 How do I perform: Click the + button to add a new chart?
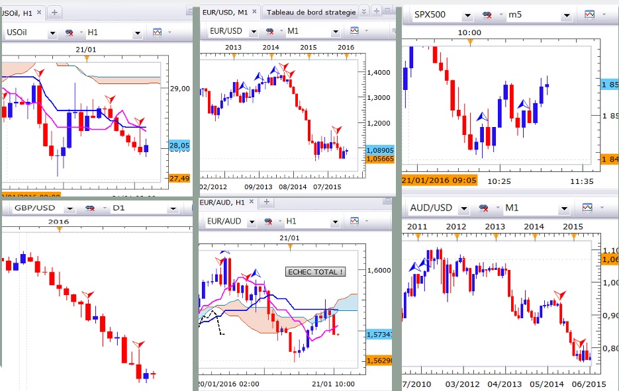(x=376, y=10)
